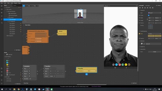
Task: Open the viewport Filter dropdown
Action: point(36,6)
